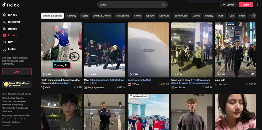Open the Following sidebar item
Viewport: 262px width, 130px height.
coord(11,22)
